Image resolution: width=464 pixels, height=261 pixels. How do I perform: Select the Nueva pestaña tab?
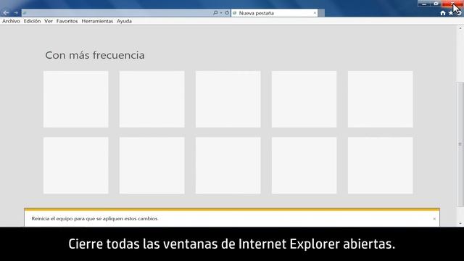tap(274, 13)
